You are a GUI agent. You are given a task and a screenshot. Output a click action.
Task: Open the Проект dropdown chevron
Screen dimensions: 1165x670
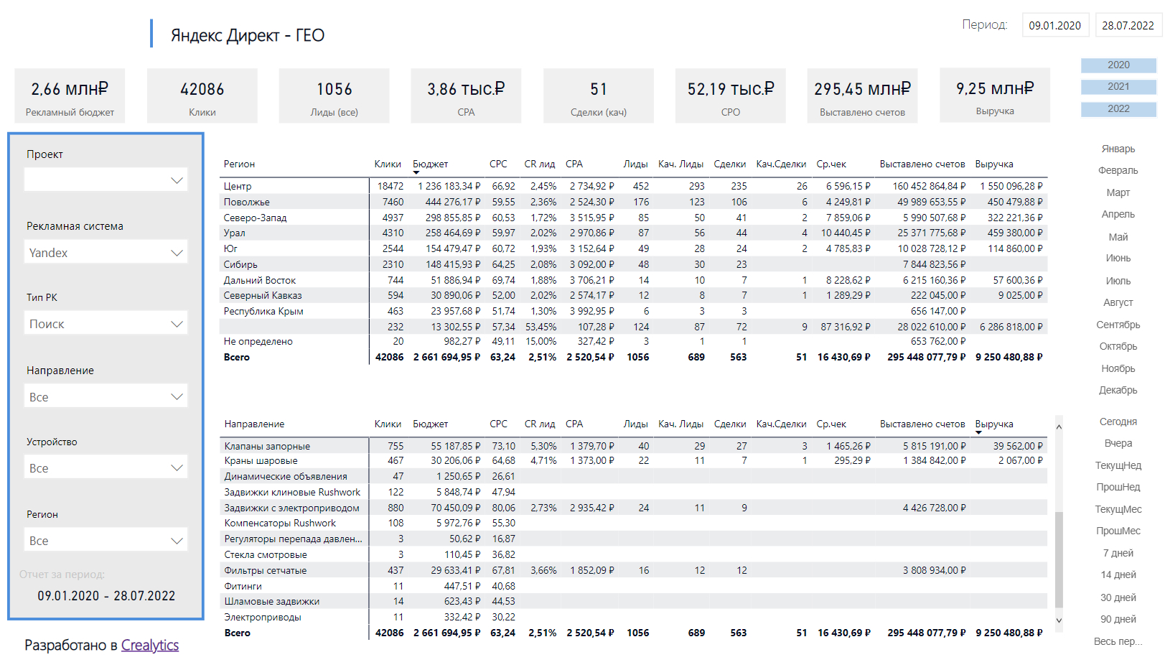click(x=177, y=180)
